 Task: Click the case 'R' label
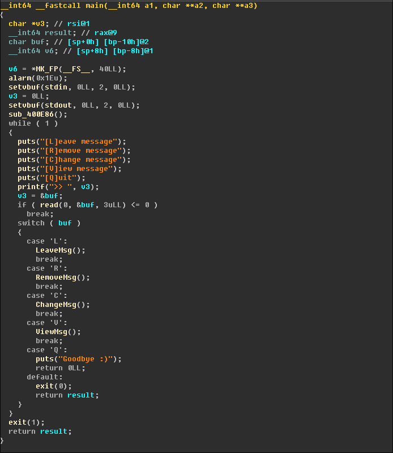[x=47, y=268]
